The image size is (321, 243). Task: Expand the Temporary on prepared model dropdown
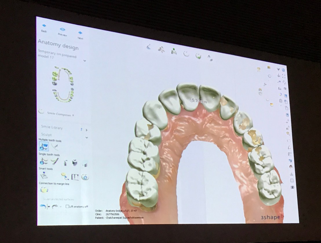tap(85, 61)
